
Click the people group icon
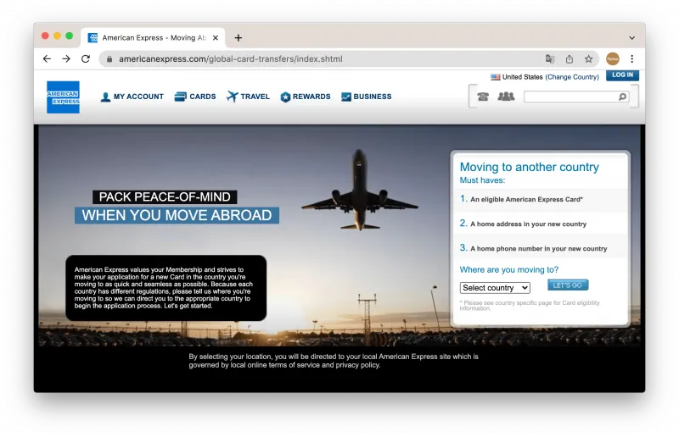click(x=506, y=96)
